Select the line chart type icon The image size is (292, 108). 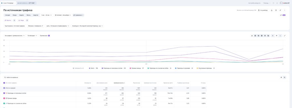click(x=252, y=36)
